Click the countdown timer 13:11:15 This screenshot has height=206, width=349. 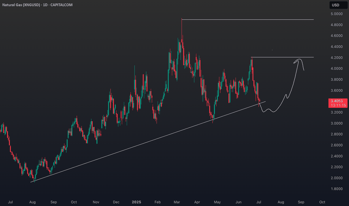coord(338,105)
